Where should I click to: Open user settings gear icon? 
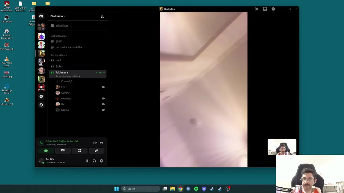point(101,161)
